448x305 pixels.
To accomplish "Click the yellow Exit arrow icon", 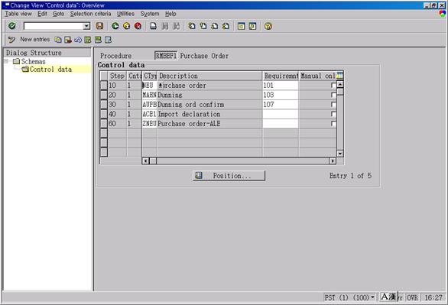I will 127,26.
